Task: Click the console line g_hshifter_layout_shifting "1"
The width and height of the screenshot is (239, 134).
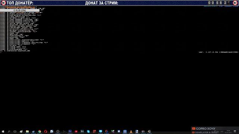Action: 24,42
